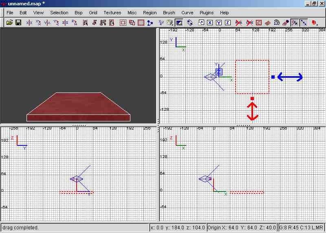
Task: Open the Plugins menu
Action: coord(207,13)
